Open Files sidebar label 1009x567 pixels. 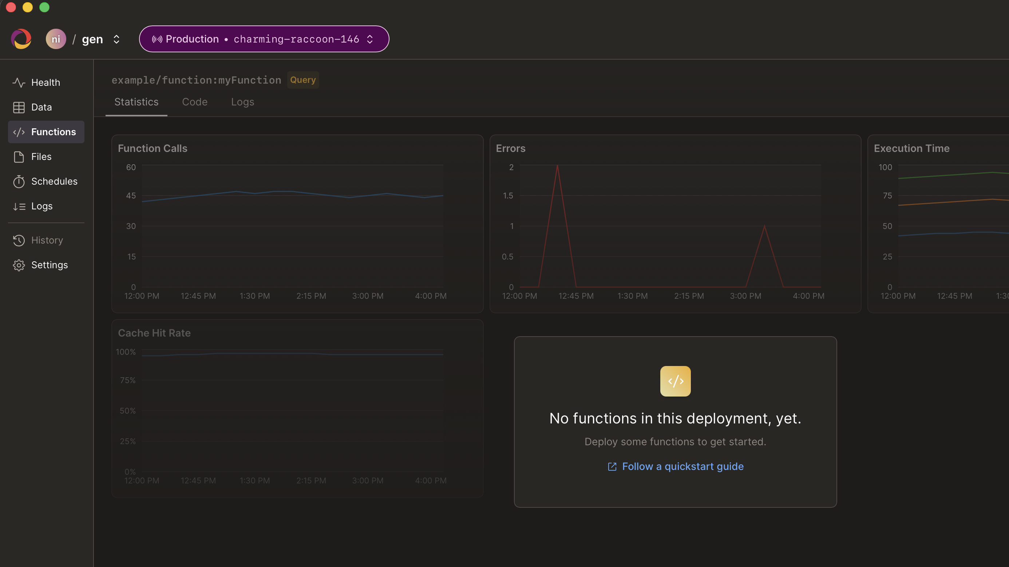pyautogui.click(x=41, y=156)
